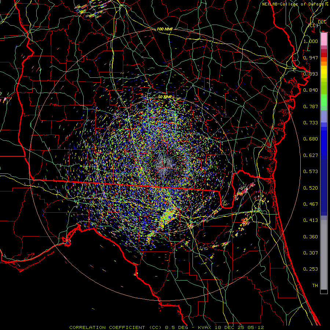This screenshot has height=330, width=330.
Task: Click the 0.893 legend value
Action: coord(311,74)
